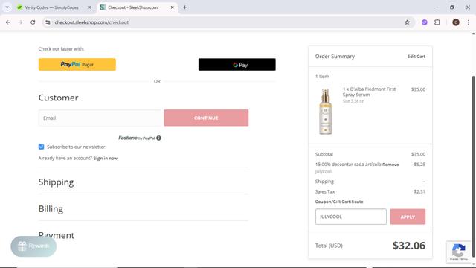Click the coupon code field containing JULYCOOL
Image resolution: width=476 pixels, height=268 pixels.
point(350,217)
